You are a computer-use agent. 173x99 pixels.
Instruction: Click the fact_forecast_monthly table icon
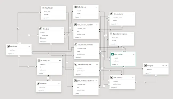76,25
